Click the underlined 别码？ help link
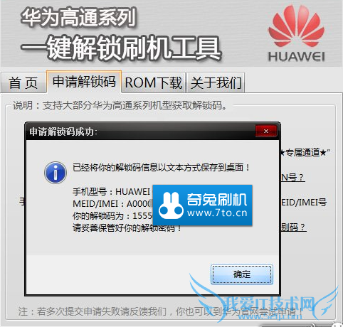343x327 pixels. click(293, 227)
